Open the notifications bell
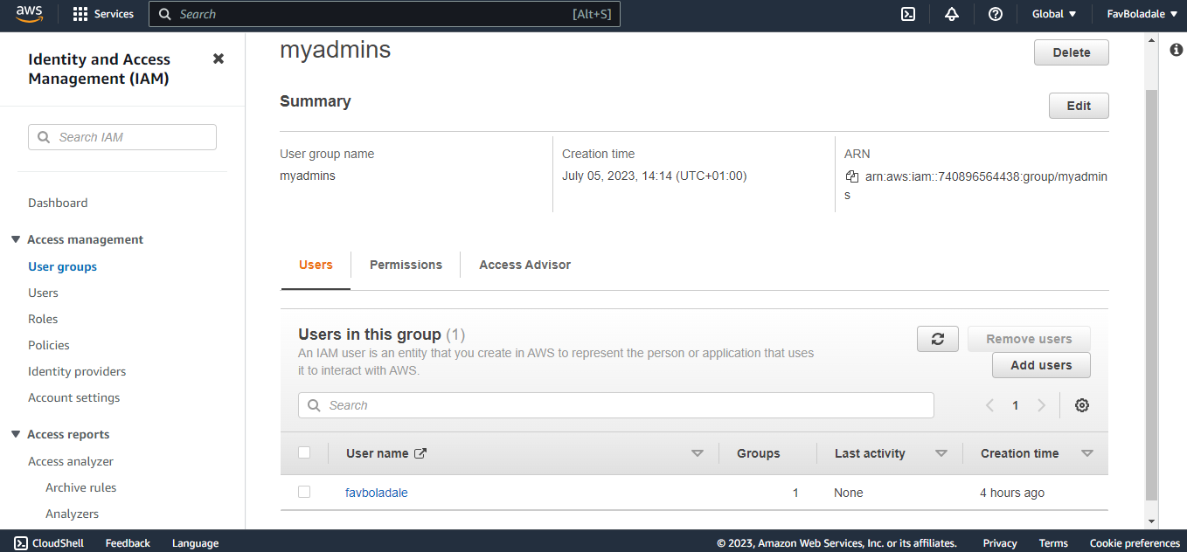The width and height of the screenshot is (1187, 552). 952,14
